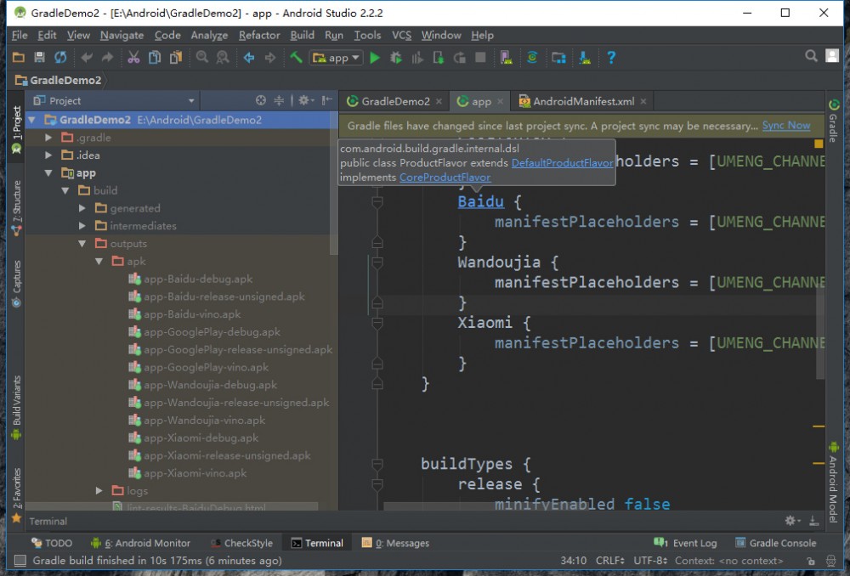
Task: Click the Sync Now link
Action: (785, 125)
